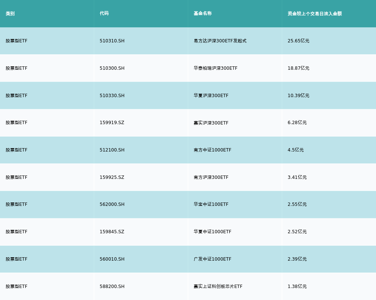376x300 pixels.
Task: Click fund name 嘉实沪深300ETF
Action: [x=211, y=123]
